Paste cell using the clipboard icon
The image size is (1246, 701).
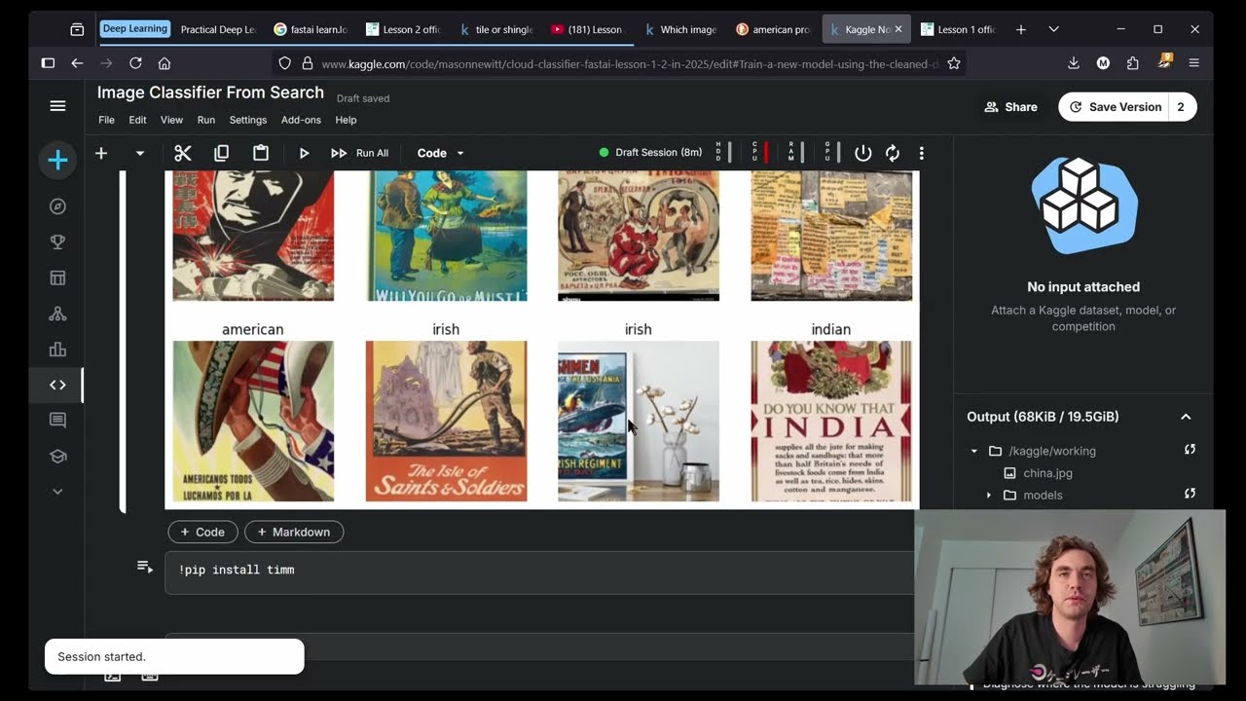coord(260,153)
